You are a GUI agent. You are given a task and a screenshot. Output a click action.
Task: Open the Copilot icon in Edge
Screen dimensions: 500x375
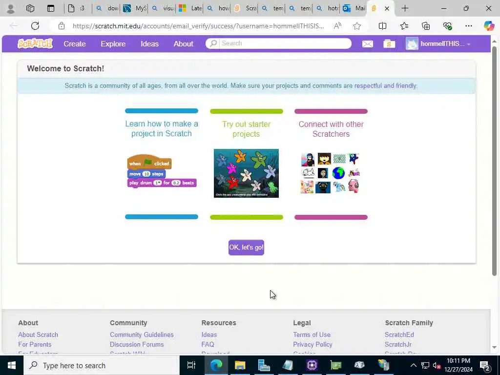(x=489, y=26)
